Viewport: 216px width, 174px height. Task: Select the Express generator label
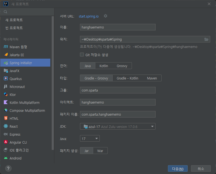[x=15, y=135]
